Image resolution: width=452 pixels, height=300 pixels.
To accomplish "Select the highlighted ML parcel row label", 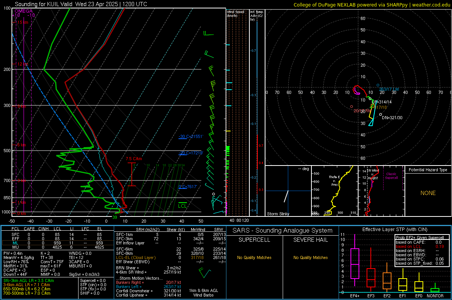I will 15,243.
